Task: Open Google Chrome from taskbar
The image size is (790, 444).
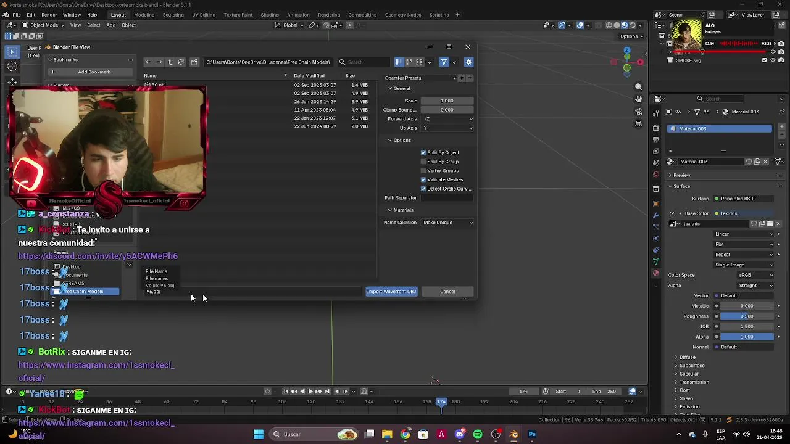Action: pyautogui.click(x=405, y=434)
